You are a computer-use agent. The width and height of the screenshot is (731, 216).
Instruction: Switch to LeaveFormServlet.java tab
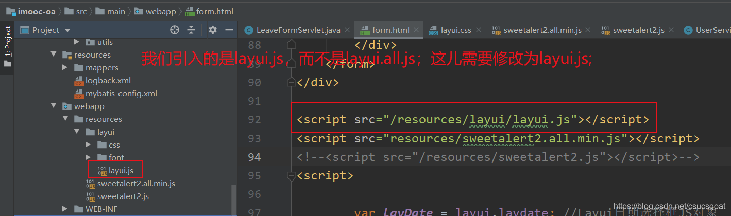coord(292,30)
